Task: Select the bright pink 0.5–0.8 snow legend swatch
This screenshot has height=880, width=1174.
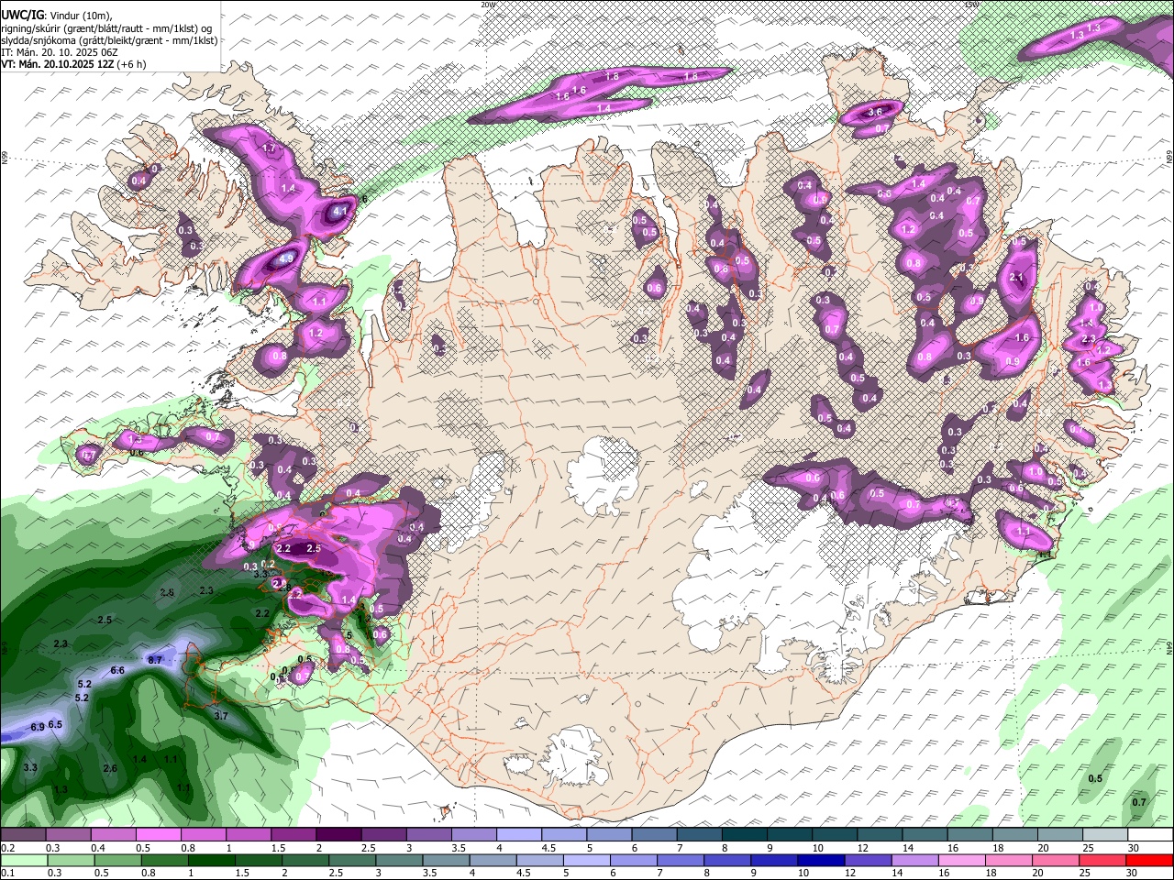Action: (x=157, y=835)
